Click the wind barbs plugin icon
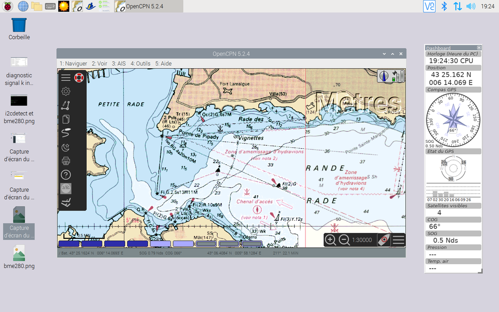Image resolution: width=499 pixels, height=312 pixels. click(66, 202)
